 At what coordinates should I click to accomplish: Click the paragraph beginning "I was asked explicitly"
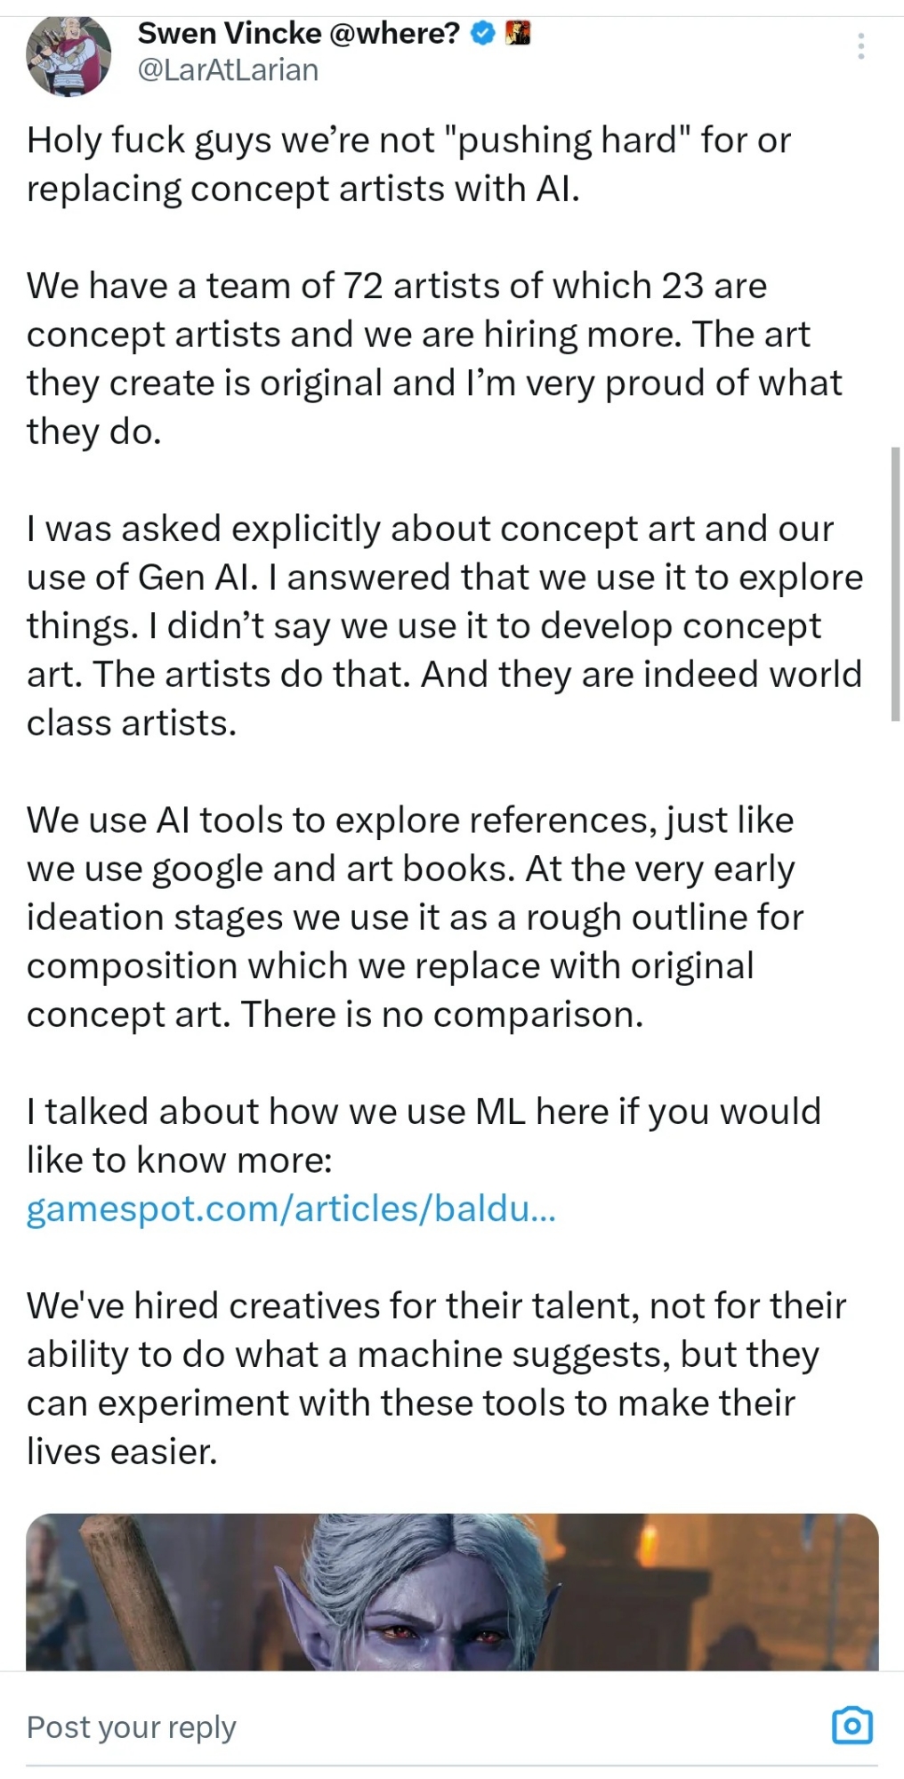445,626
